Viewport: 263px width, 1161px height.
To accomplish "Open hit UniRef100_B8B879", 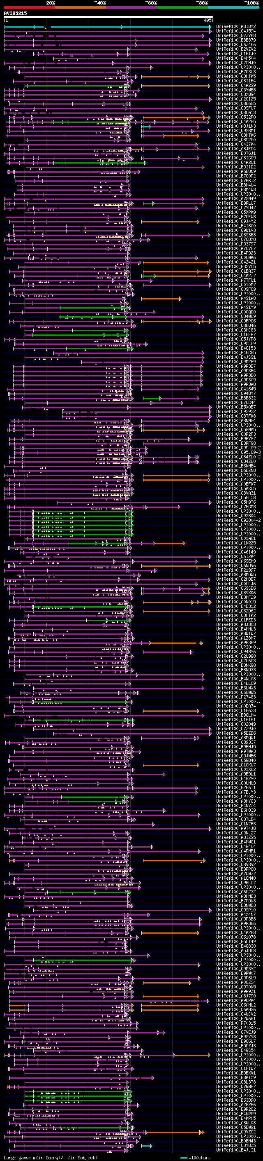I will coord(236,40).
